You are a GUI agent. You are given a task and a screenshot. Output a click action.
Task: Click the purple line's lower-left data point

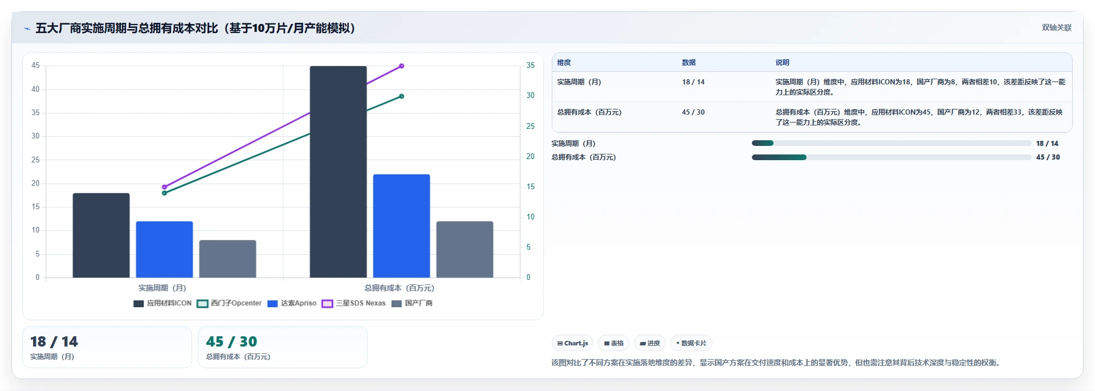pos(164,187)
